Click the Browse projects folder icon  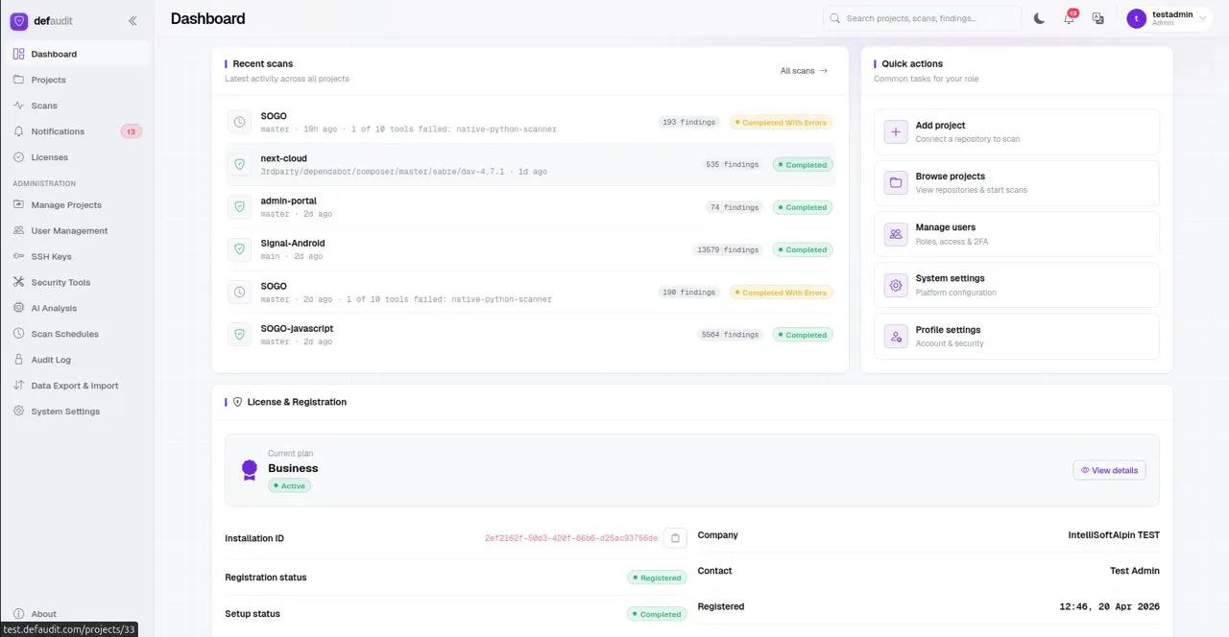click(896, 182)
